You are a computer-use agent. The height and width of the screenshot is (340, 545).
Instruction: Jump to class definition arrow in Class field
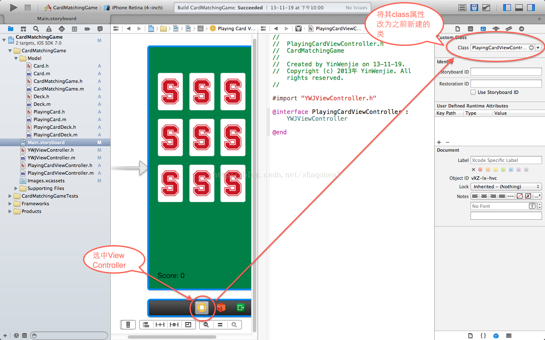tap(531, 48)
